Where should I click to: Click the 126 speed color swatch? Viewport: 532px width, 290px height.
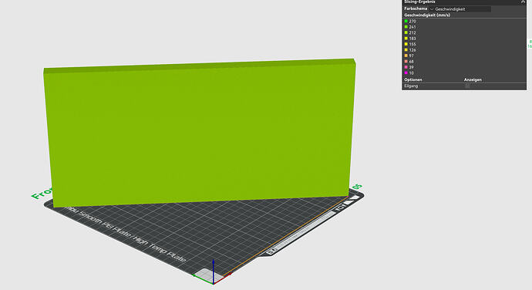point(406,50)
